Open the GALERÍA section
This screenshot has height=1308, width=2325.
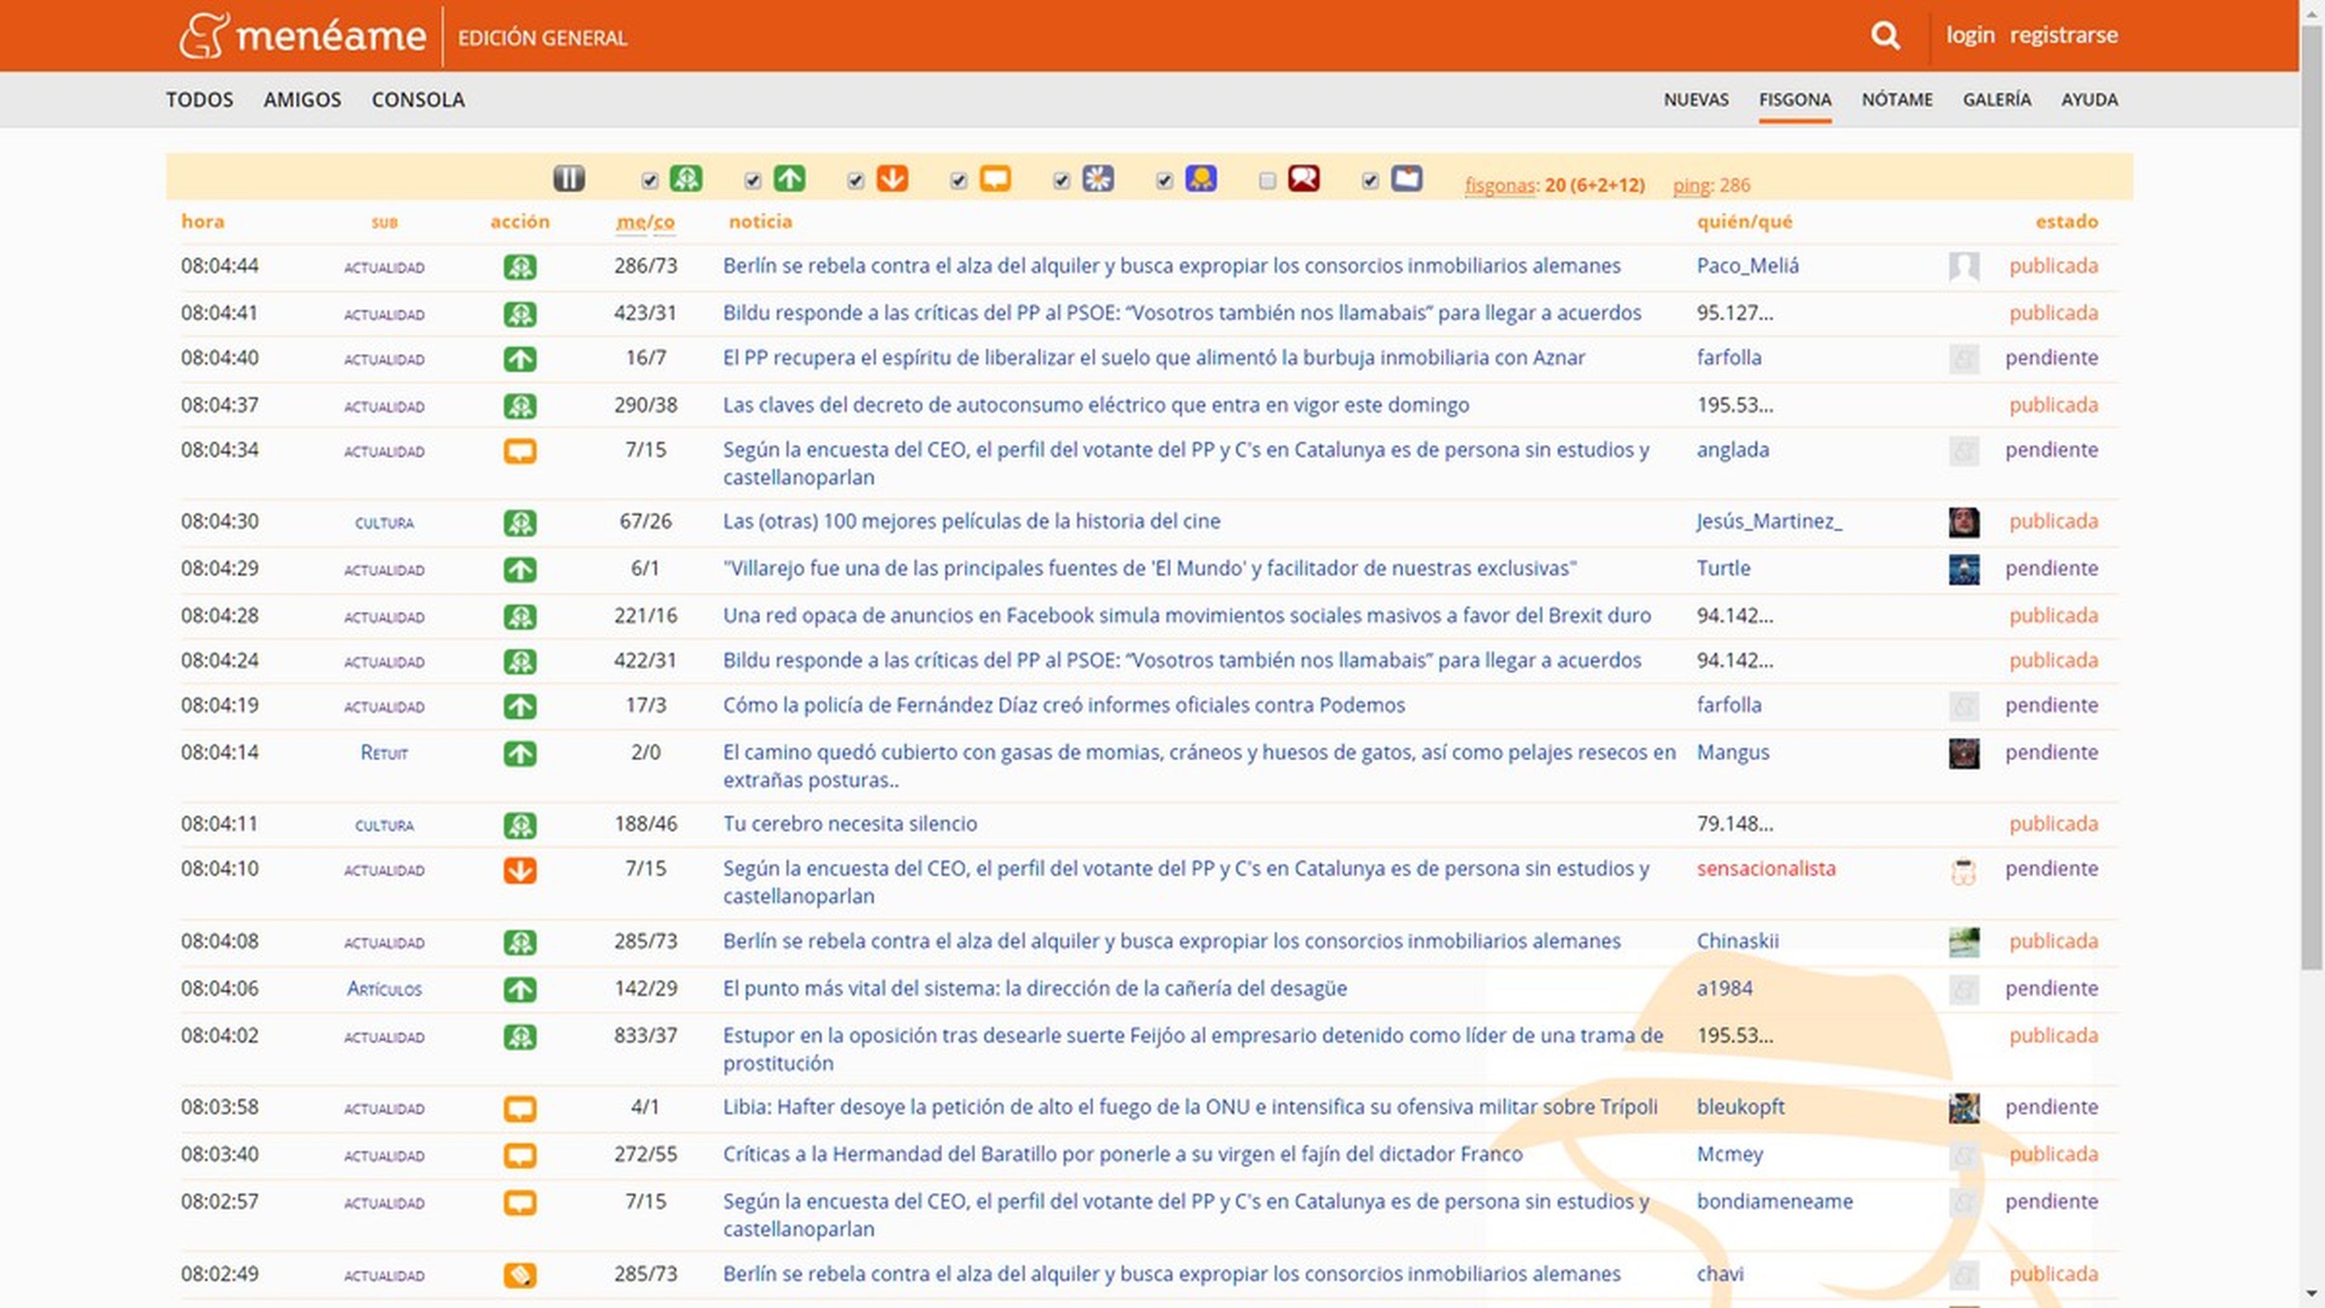click(1996, 99)
